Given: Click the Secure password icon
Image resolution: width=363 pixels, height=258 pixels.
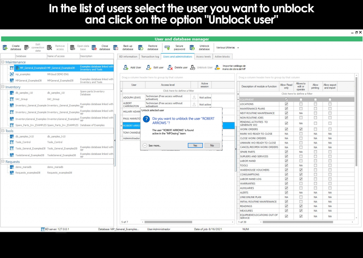Looking at the screenshot, I should tap(167, 48).
